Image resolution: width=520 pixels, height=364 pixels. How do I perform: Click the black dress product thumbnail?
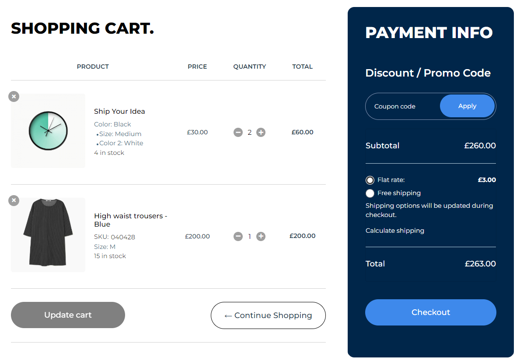coord(48,235)
